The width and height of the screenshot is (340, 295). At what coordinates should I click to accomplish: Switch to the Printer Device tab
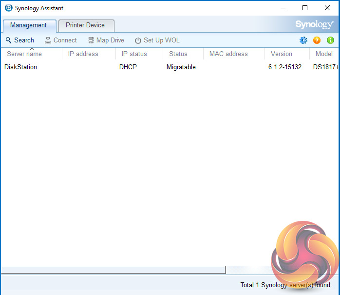pos(86,25)
